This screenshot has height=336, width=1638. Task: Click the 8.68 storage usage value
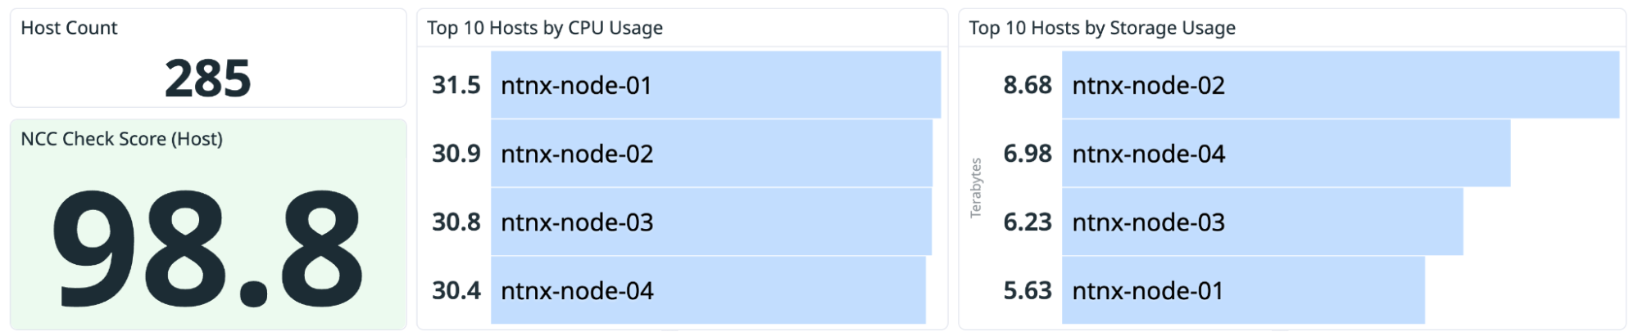coord(1028,85)
